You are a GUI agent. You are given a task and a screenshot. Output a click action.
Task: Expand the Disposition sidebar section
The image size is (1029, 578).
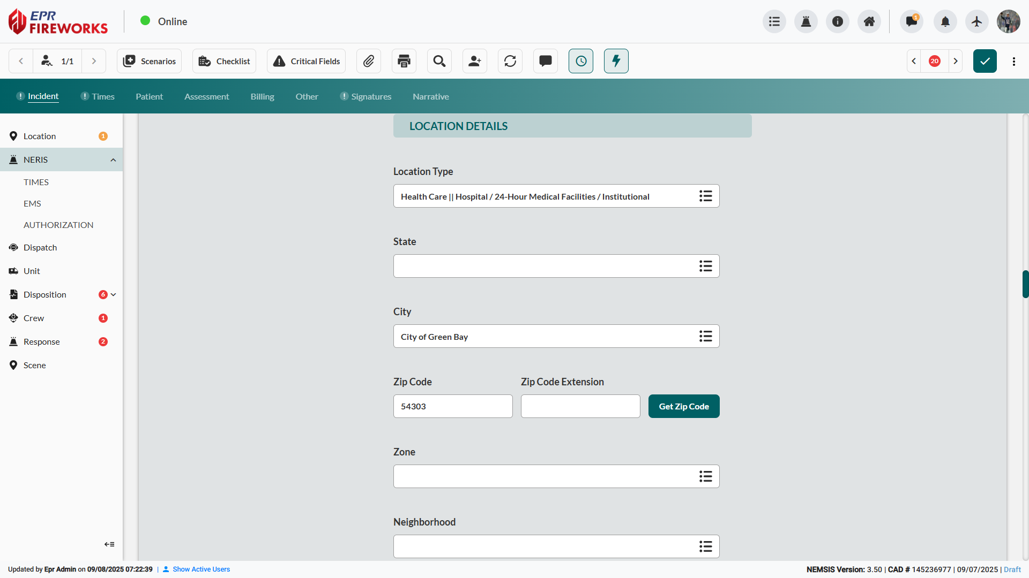coord(113,295)
